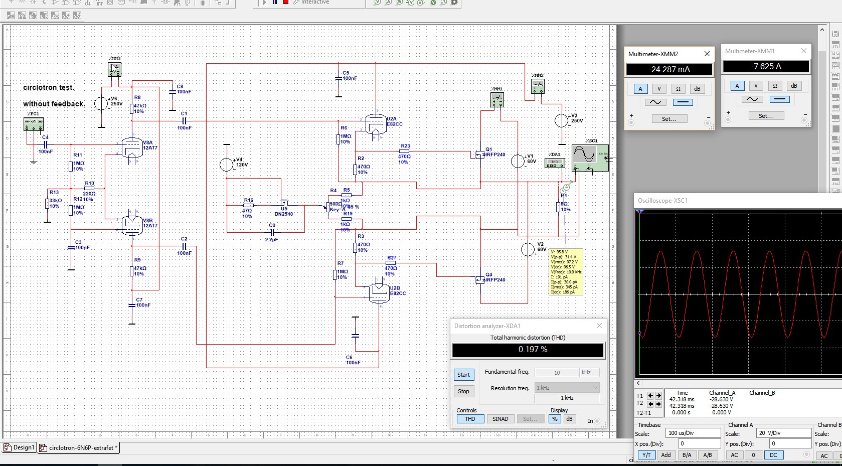Select the V8A 12AT7 tube symbol
The image size is (842, 466).
click(132, 148)
